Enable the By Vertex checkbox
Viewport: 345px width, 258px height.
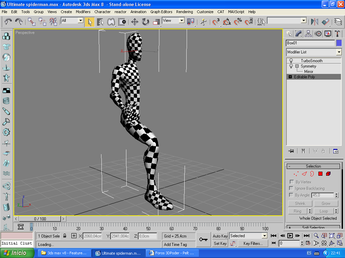click(292, 182)
